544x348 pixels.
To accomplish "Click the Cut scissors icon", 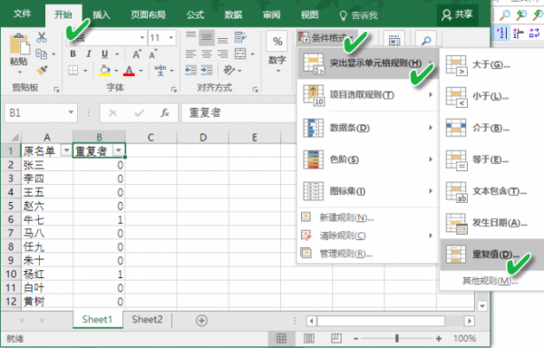I will pyautogui.click(x=42, y=37).
